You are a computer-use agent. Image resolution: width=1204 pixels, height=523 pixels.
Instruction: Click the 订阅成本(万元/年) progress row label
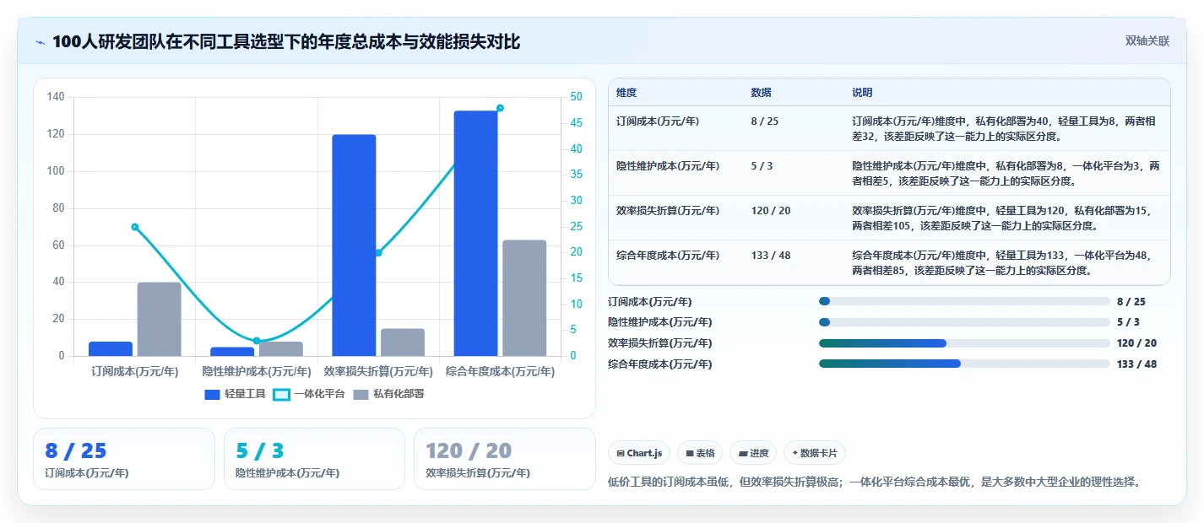point(650,301)
